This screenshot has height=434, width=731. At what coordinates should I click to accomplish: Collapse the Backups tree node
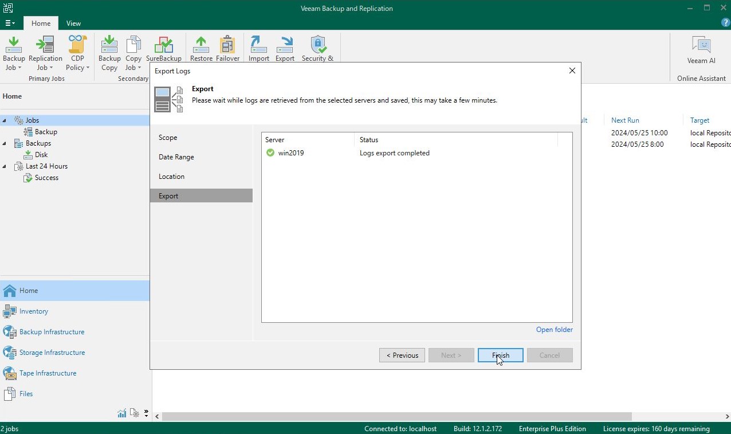[5, 143]
